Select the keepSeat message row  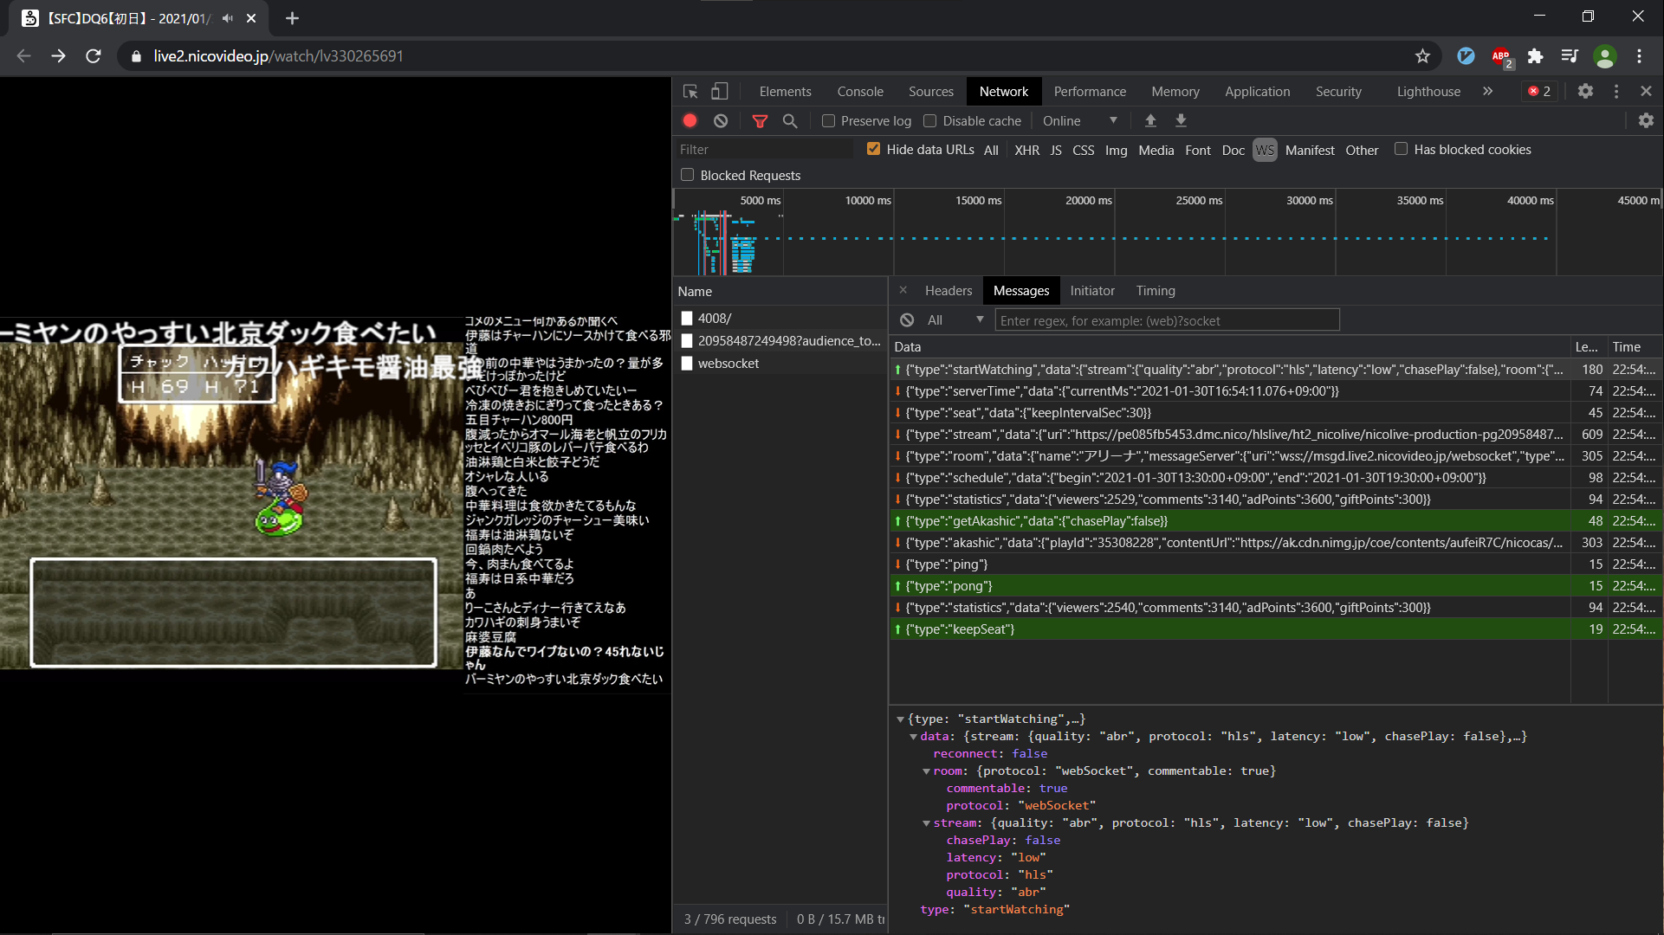[1275, 629]
